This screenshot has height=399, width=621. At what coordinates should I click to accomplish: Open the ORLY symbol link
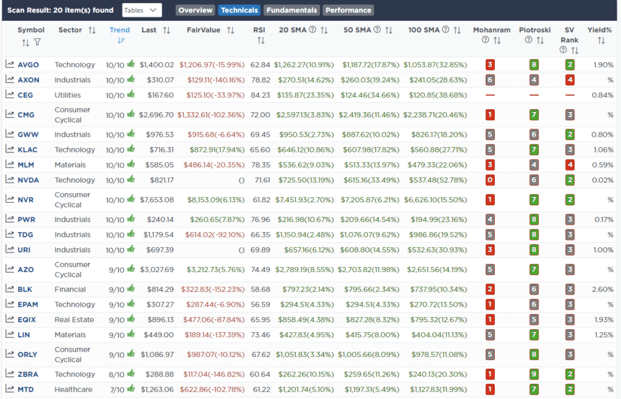[x=27, y=355]
